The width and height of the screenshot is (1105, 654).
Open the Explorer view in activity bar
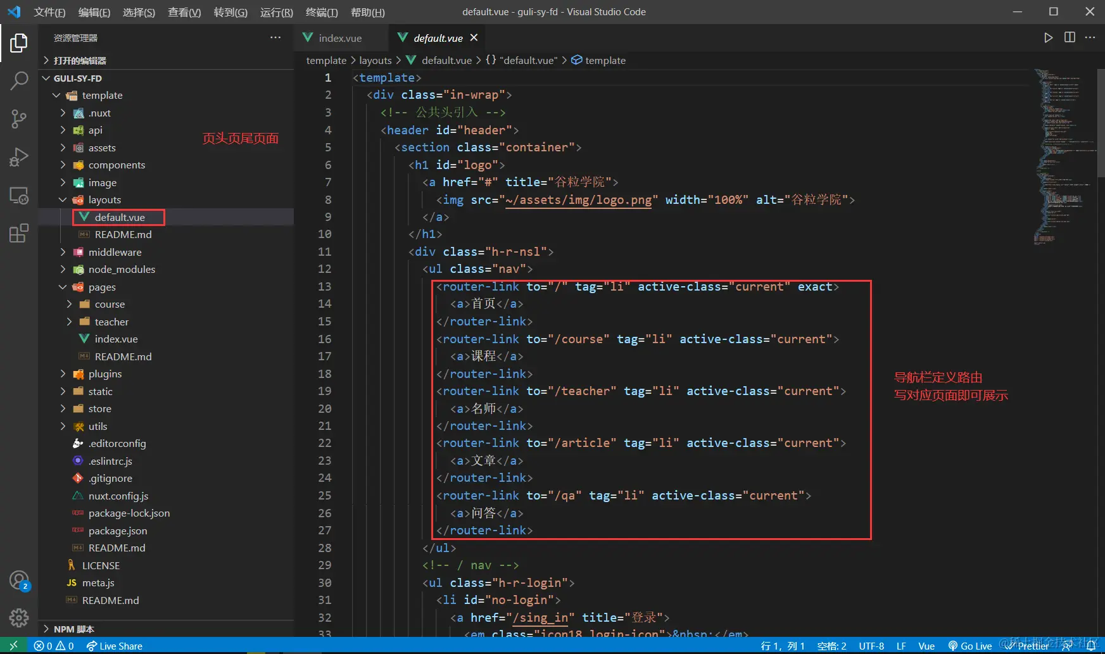pyautogui.click(x=19, y=43)
